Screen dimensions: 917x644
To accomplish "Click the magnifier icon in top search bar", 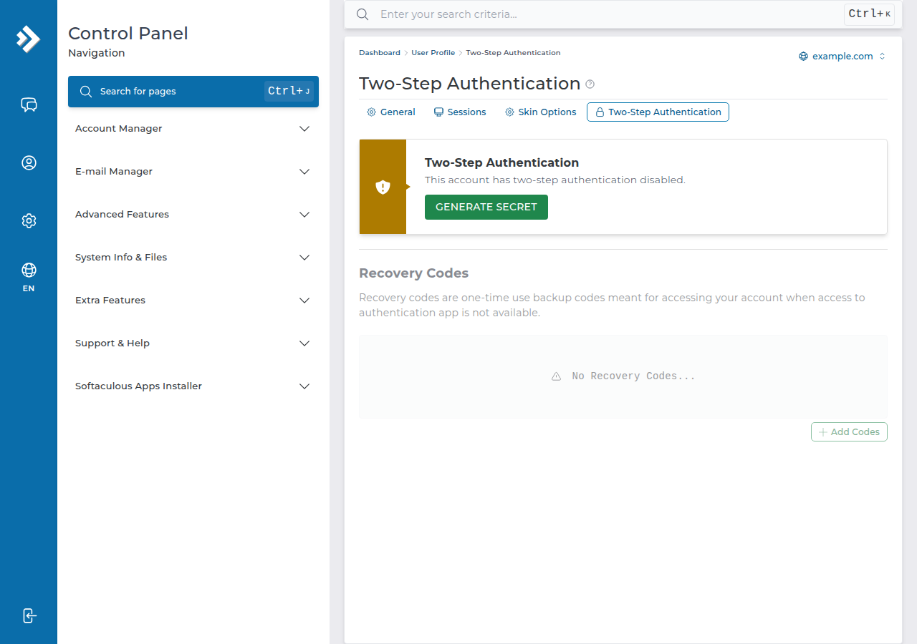I will click(x=363, y=14).
